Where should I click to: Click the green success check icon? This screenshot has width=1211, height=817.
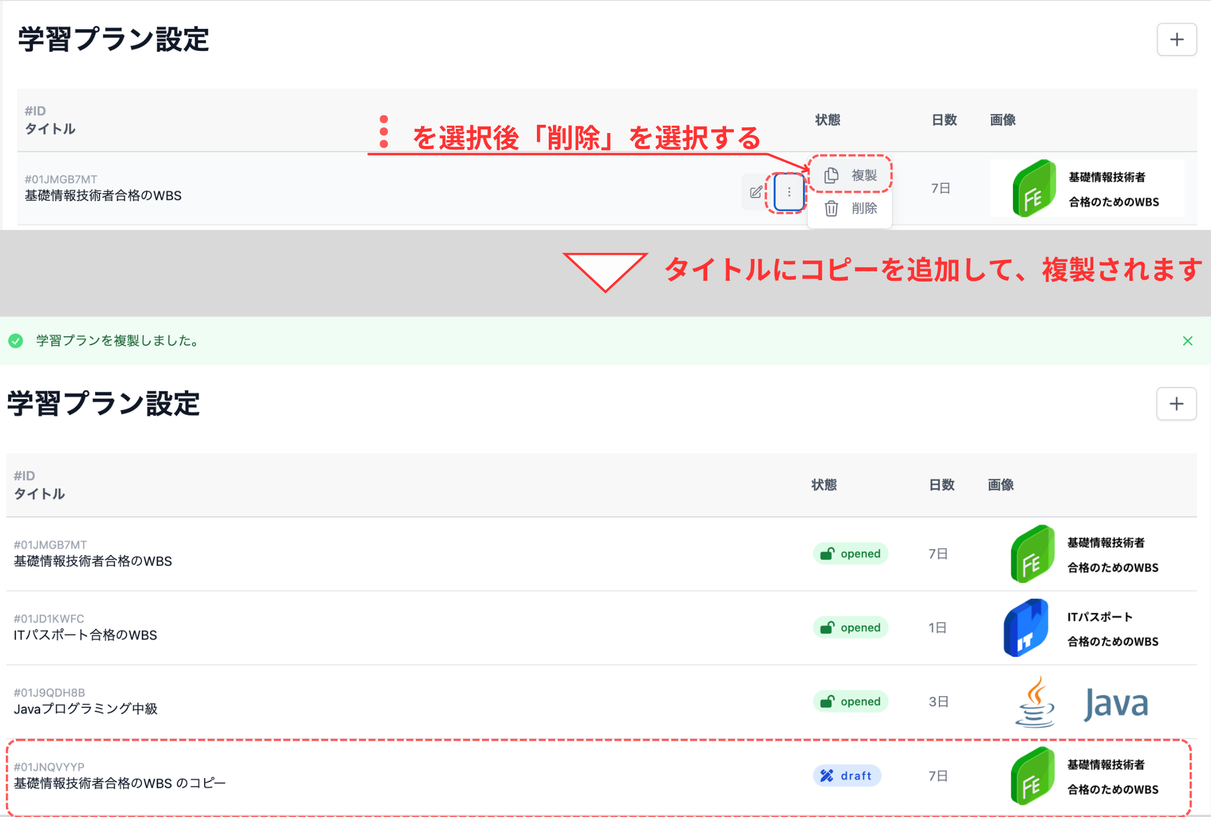coord(16,341)
